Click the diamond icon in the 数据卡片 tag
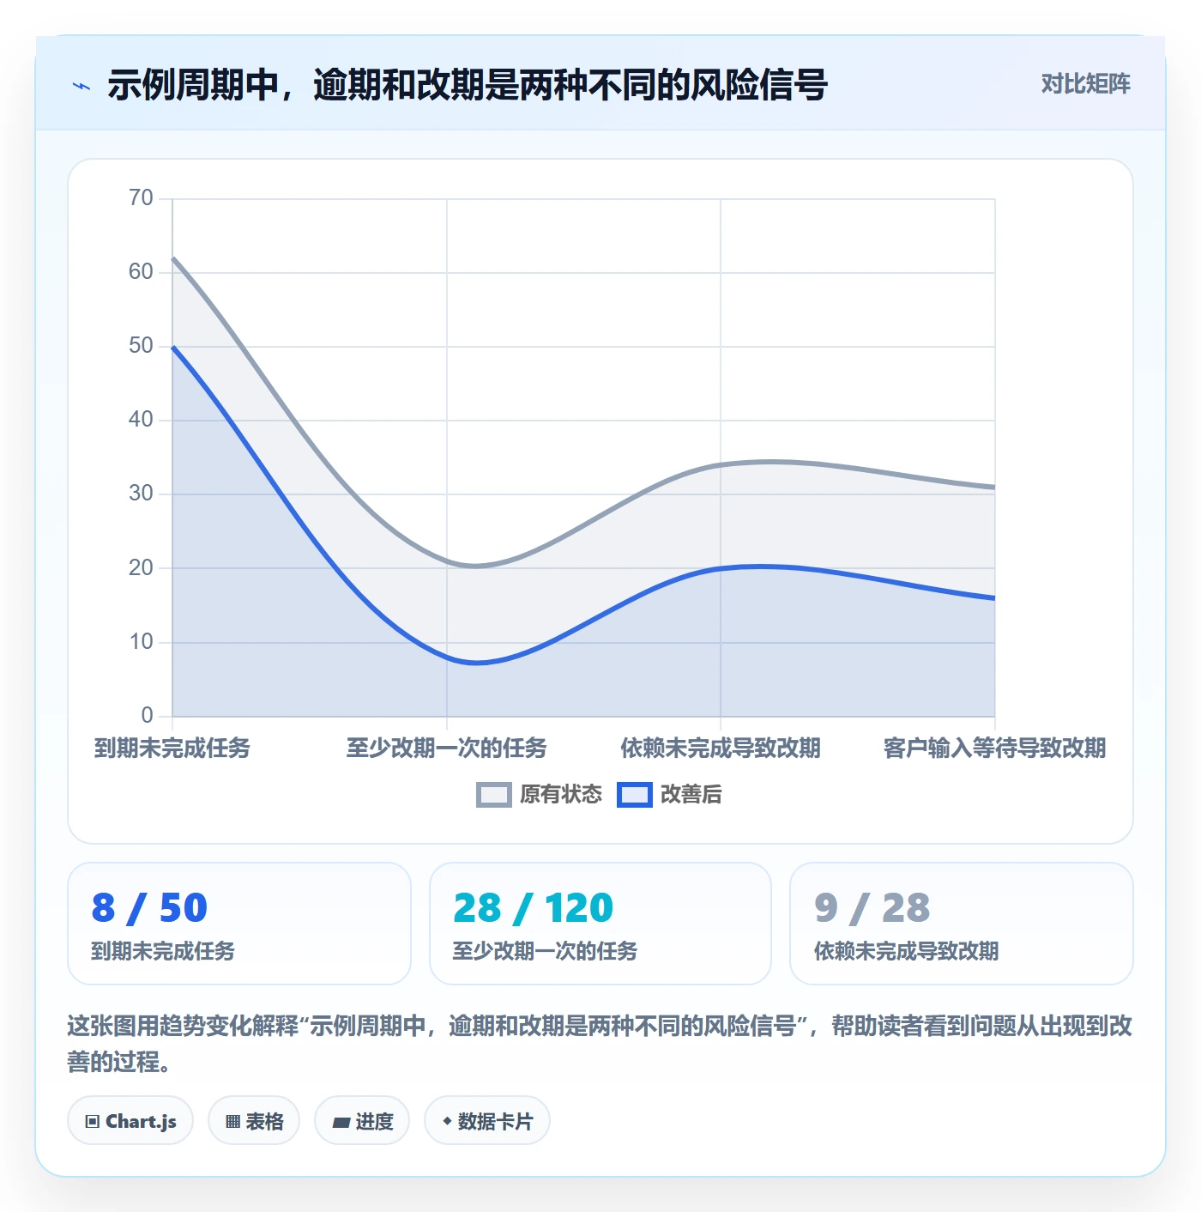 (x=447, y=1121)
